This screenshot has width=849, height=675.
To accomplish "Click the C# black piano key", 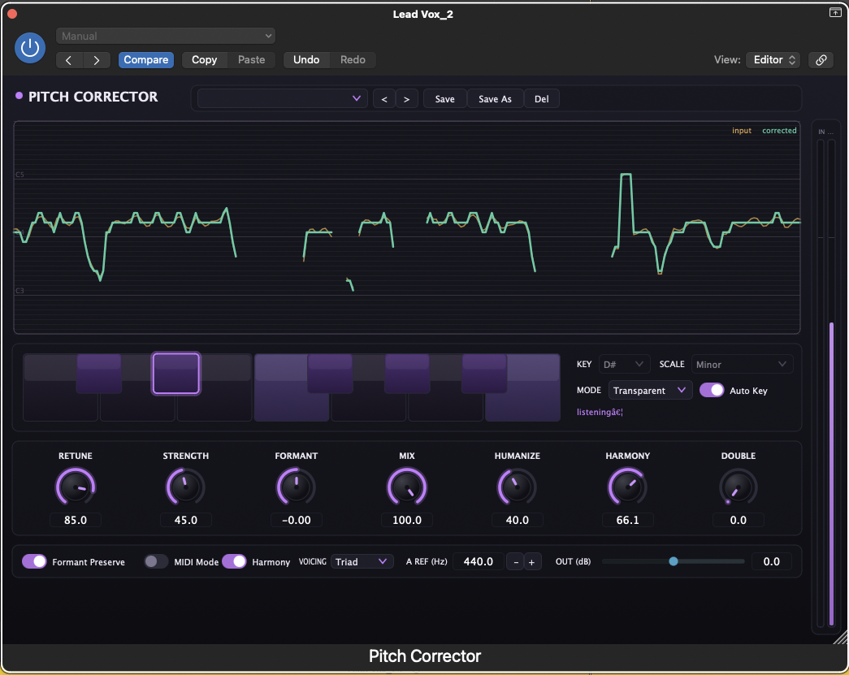I will point(98,374).
